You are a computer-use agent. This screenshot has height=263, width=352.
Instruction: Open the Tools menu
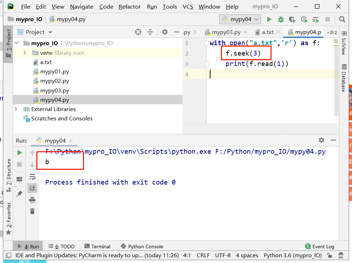click(x=170, y=7)
